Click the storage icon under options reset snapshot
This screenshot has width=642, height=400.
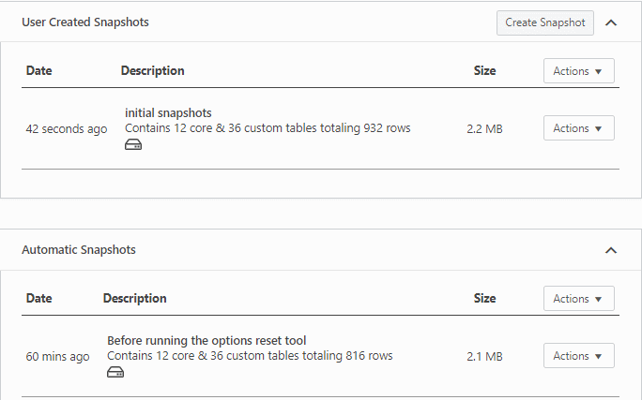point(115,372)
